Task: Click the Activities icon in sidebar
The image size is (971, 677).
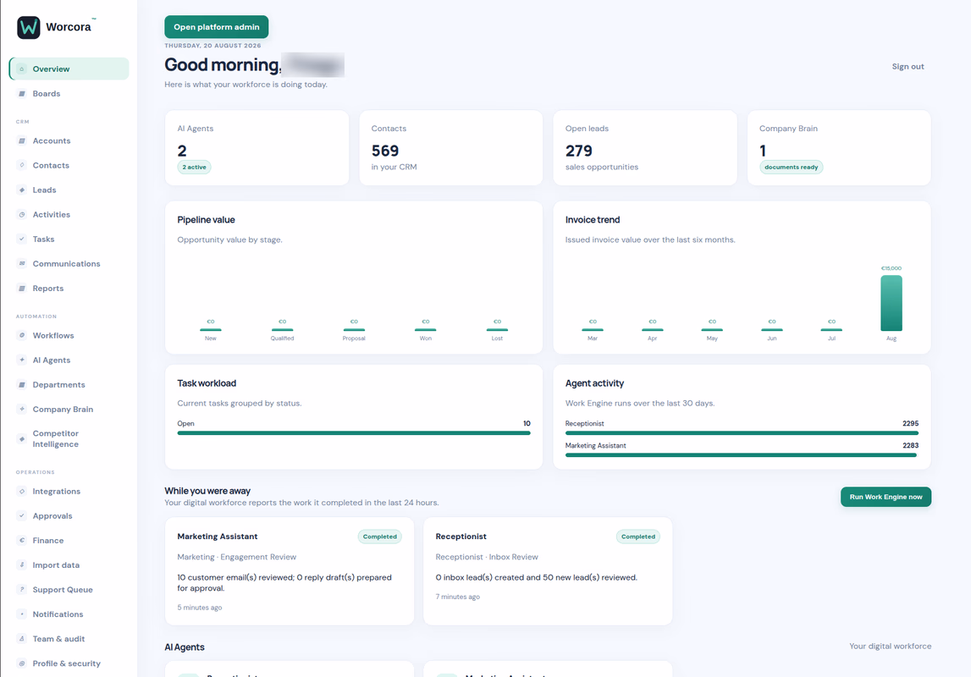Action: (22, 215)
